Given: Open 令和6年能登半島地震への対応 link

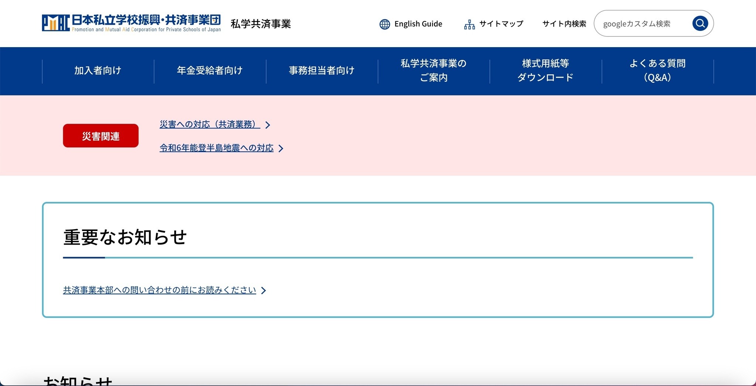Looking at the screenshot, I should tap(216, 148).
